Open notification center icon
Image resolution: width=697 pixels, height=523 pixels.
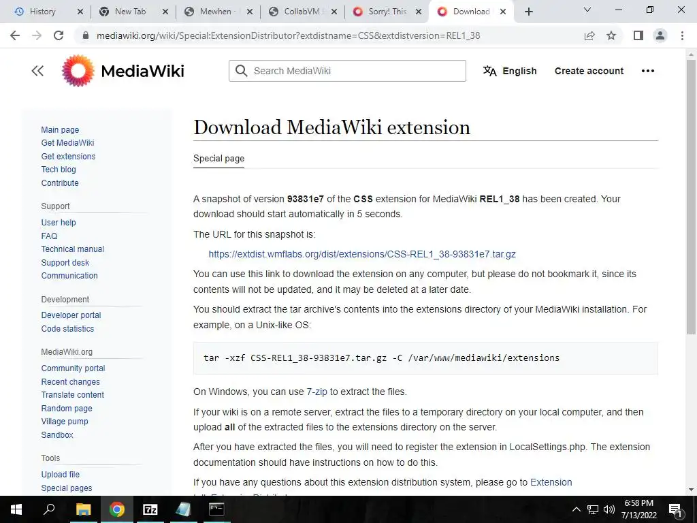(x=675, y=509)
